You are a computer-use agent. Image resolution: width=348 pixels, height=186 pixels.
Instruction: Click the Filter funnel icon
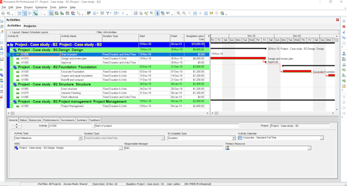(x=107, y=13)
